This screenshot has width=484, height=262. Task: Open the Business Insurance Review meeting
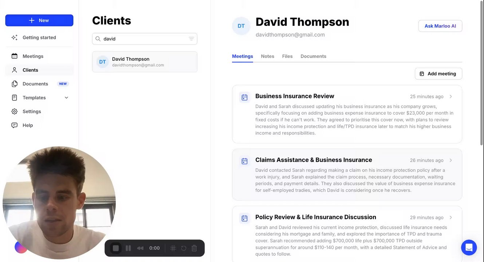pyautogui.click(x=347, y=114)
